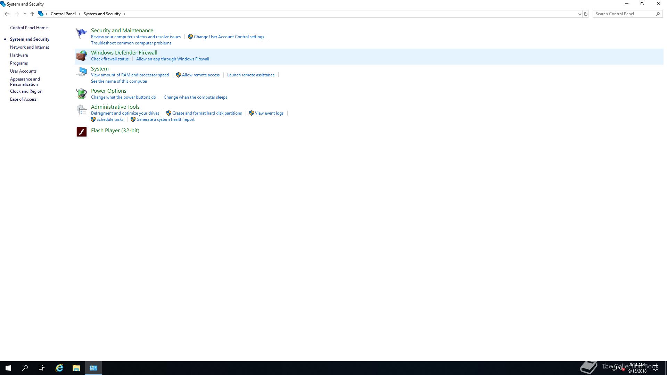Open recent locations dropdown arrow

25,14
